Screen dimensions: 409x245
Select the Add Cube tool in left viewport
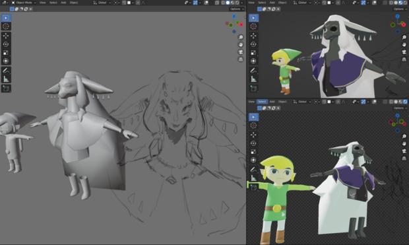coord(6,88)
